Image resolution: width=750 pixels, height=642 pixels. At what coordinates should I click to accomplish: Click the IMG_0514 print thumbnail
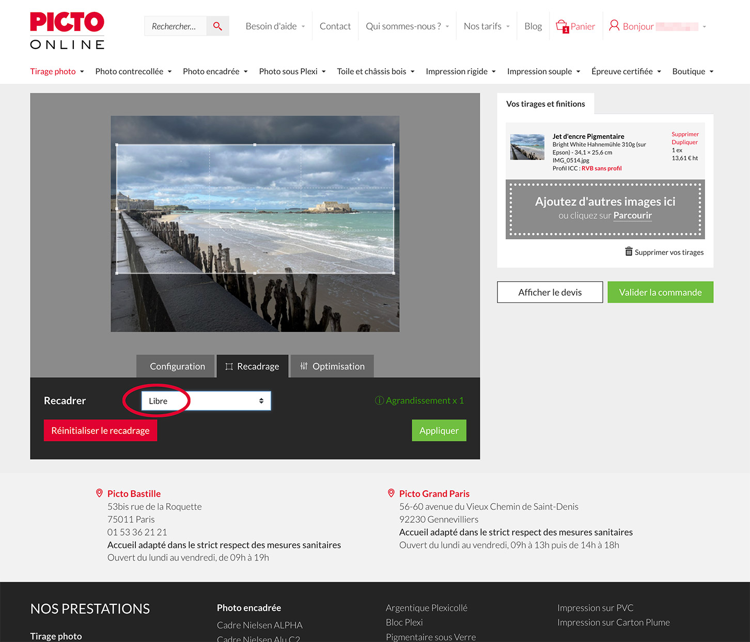(x=527, y=147)
